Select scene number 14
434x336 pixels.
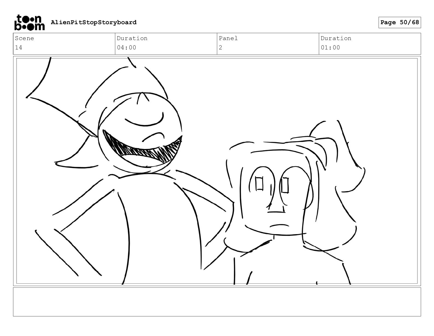click(19, 47)
